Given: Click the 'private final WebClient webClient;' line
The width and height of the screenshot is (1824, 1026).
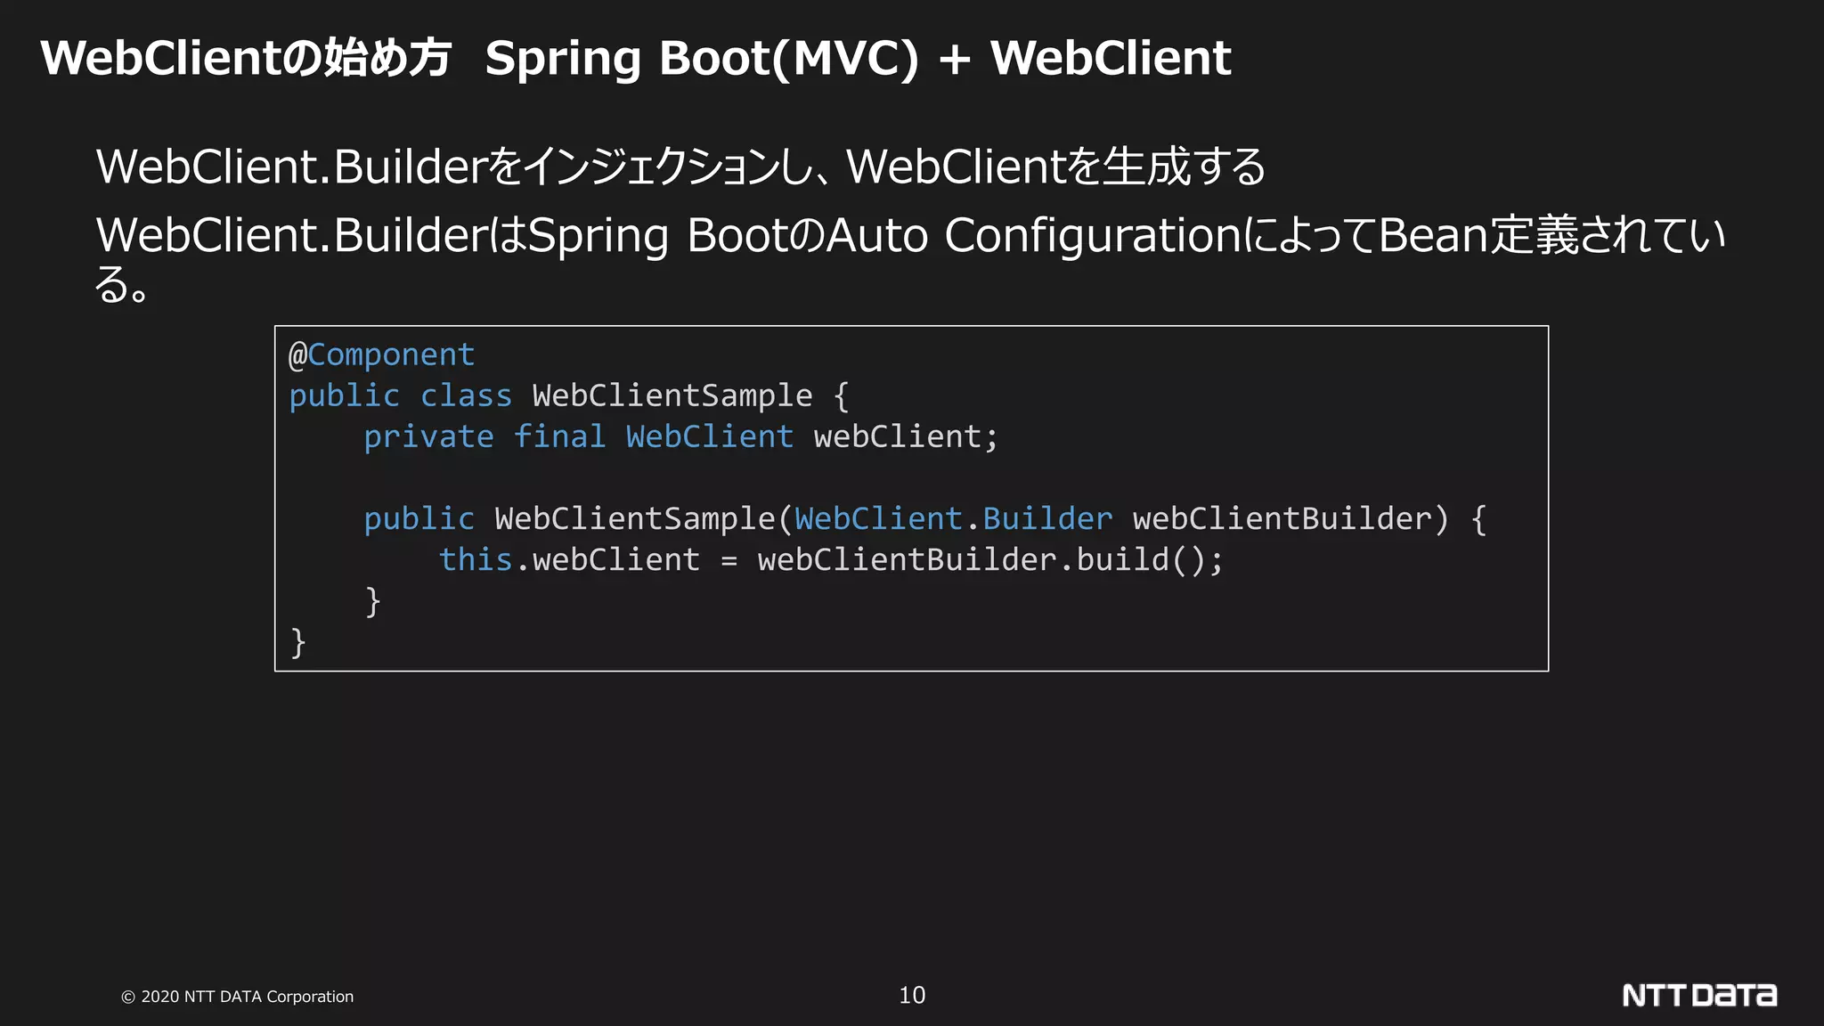Looking at the screenshot, I should click(681, 436).
